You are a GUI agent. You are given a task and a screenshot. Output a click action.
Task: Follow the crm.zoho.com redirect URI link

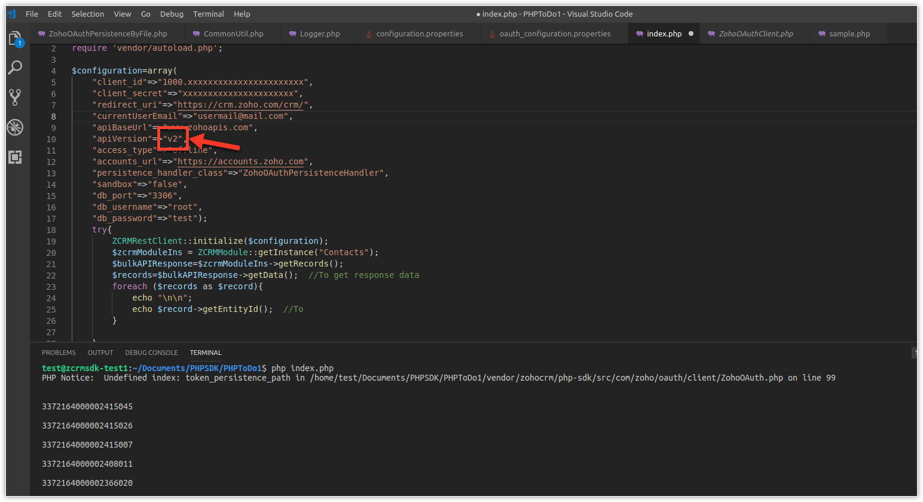pos(243,105)
